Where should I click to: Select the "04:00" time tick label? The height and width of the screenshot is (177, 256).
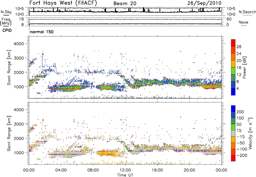[x=61, y=170]
